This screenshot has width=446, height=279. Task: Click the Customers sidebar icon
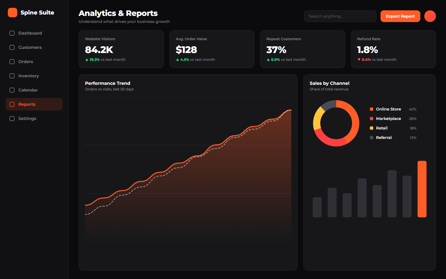(x=12, y=47)
